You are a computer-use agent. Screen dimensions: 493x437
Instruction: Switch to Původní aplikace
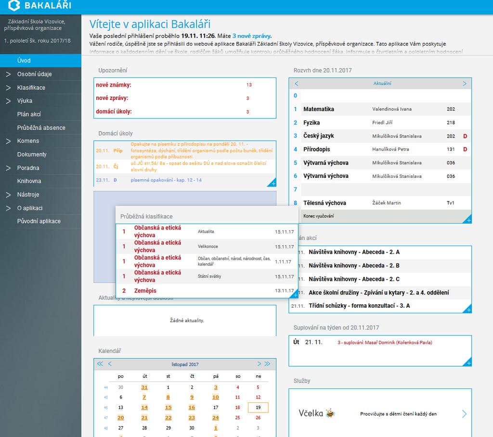[39, 221]
